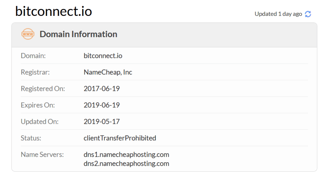Click the Expires On: label
The height and width of the screenshot is (177, 326).
tap(38, 105)
